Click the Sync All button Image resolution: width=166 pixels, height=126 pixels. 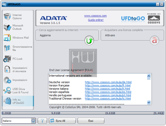pos(62,121)
